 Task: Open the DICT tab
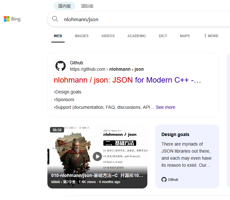[163, 36]
